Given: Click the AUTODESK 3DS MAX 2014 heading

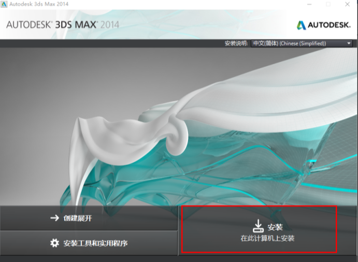Looking at the screenshot, I should tap(63, 25).
